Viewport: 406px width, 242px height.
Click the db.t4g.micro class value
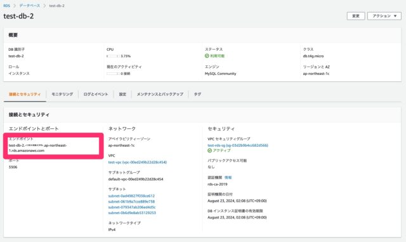point(313,56)
